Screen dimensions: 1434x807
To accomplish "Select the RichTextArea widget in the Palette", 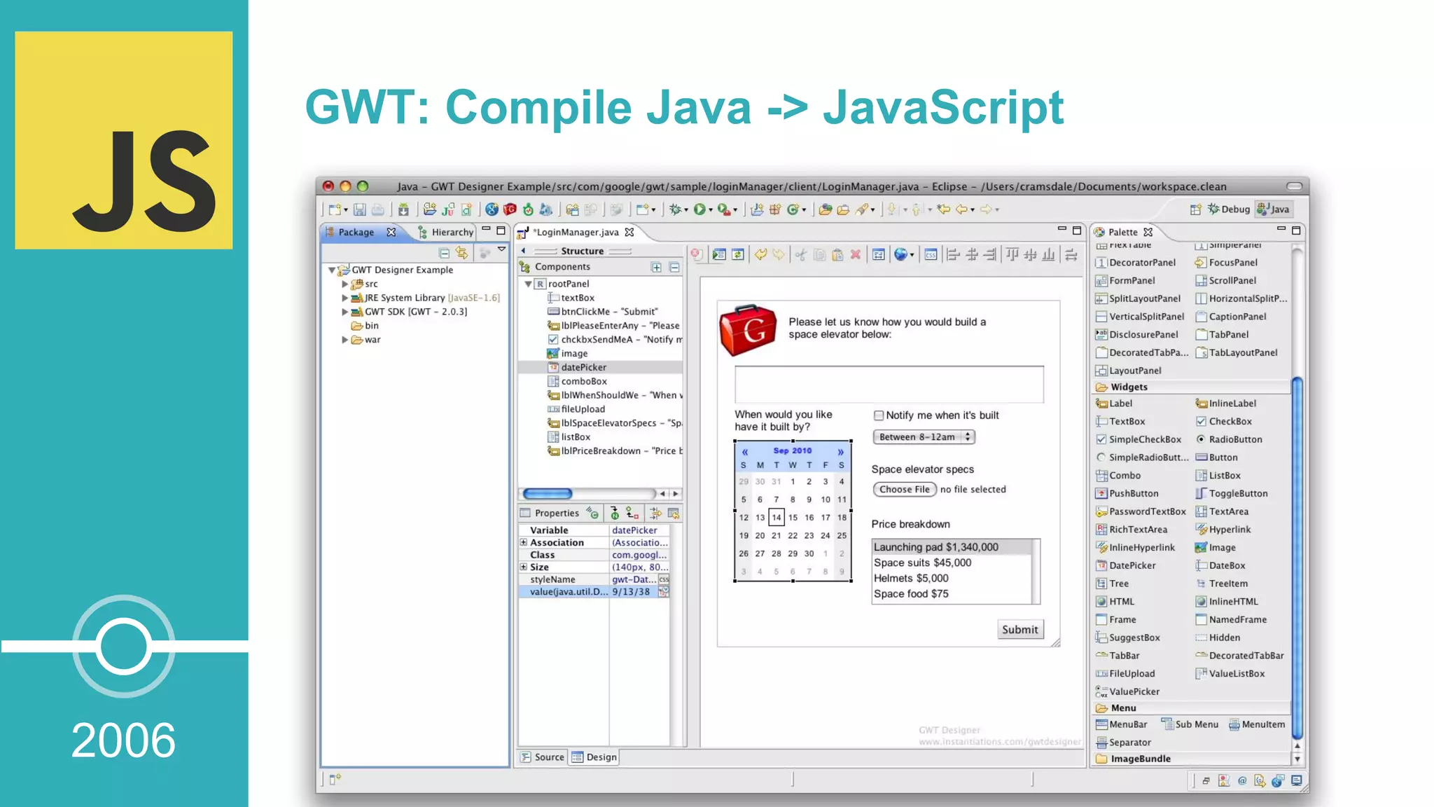I will point(1132,530).
